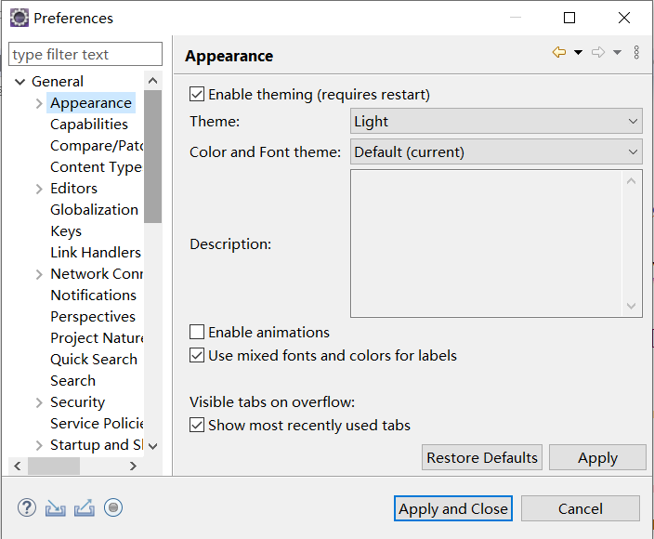Screen dimensions: 654x539
Task: Click the Apply and Close button
Action: (x=453, y=508)
